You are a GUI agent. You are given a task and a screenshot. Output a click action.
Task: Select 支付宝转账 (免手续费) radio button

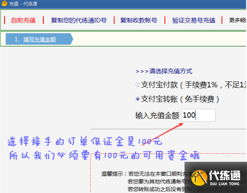click(138, 99)
